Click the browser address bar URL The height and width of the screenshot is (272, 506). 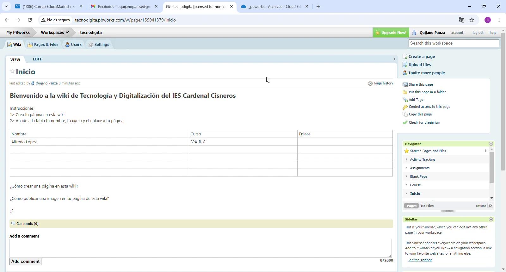coord(125,20)
